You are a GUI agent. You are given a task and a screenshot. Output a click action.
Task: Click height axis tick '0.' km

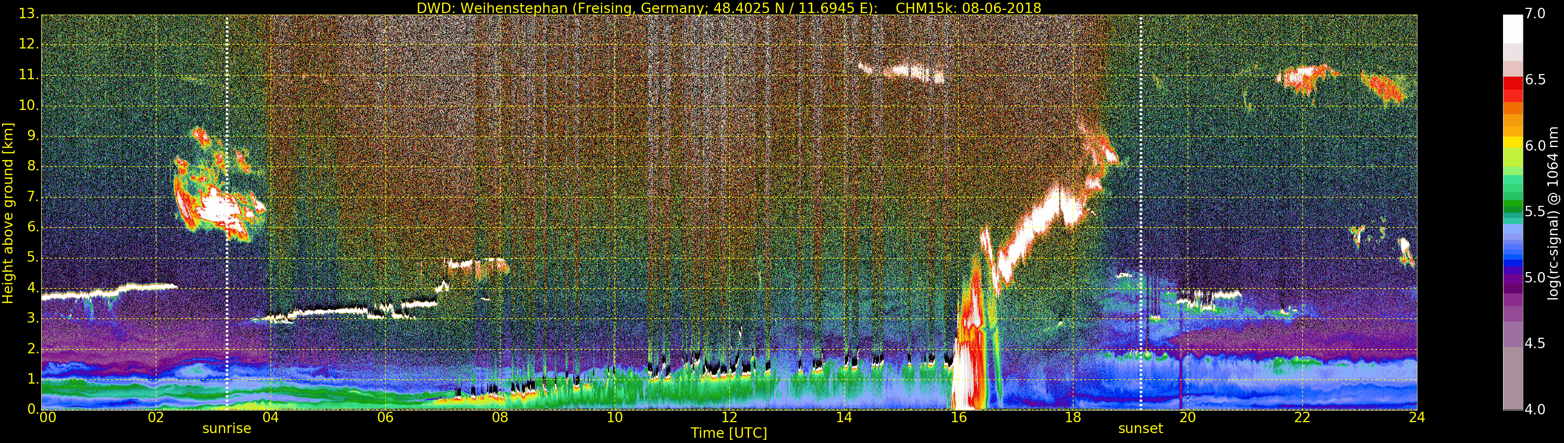[33, 409]
